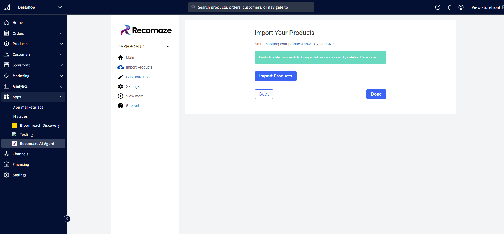The image size is (504, 234).
Task: Open App marketplace menu item
Action: (x=28, y=107)
